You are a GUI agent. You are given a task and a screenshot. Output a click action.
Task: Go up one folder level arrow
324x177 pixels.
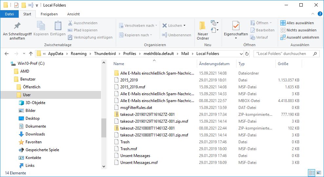coord(31,54)
